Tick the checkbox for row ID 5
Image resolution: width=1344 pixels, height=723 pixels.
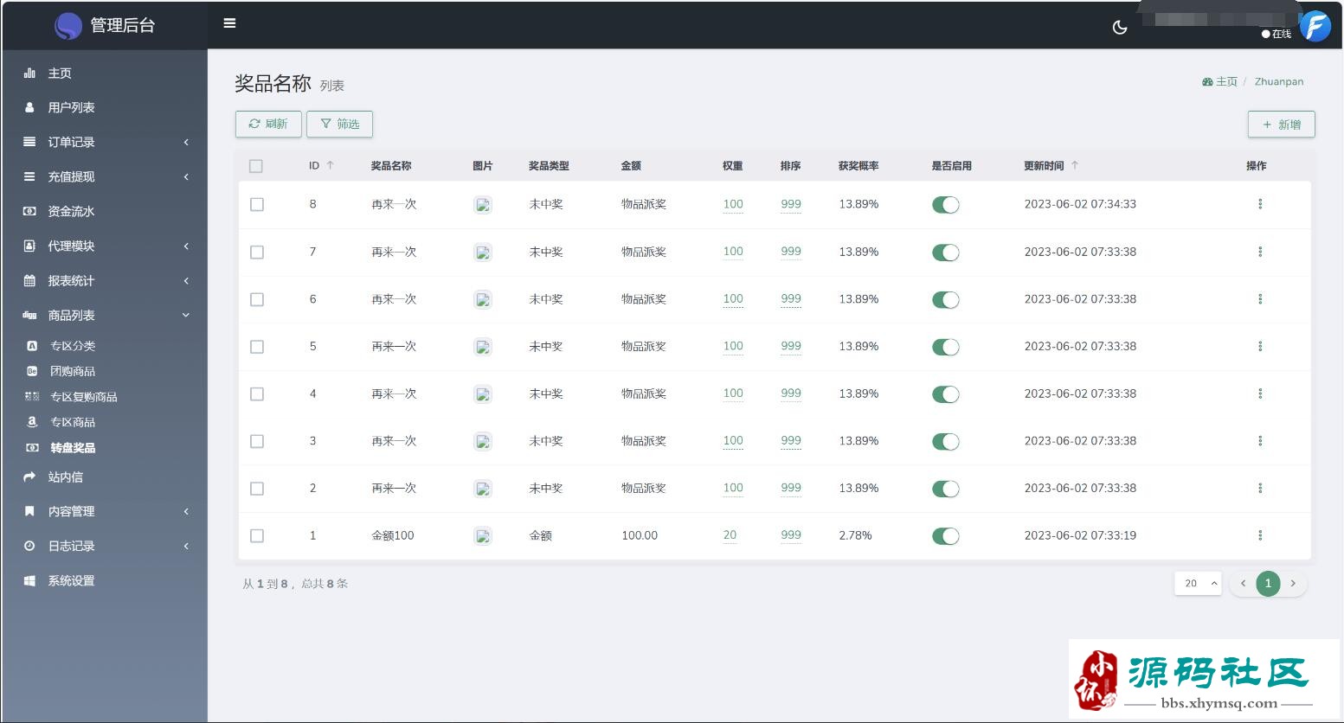pos(257,347)
